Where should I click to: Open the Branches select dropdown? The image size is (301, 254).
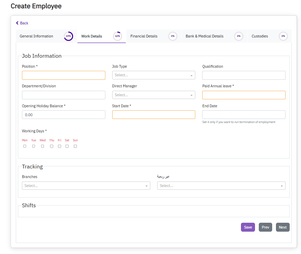[x=86, y=186]
